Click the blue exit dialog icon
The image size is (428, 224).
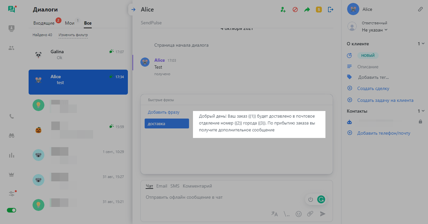point(331,10)
